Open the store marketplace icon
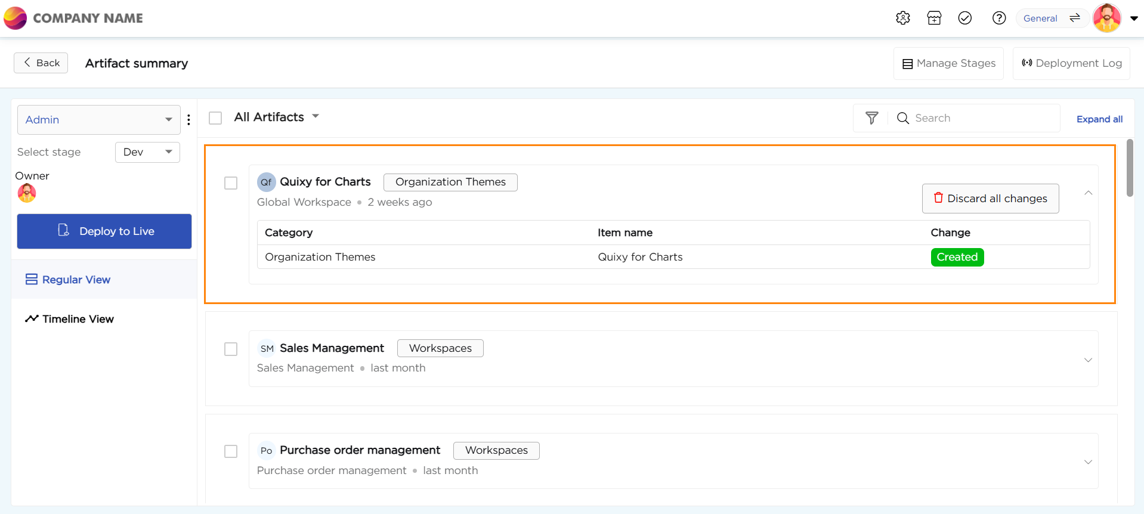The image size is (1144, 514). (x=934, y=18)
